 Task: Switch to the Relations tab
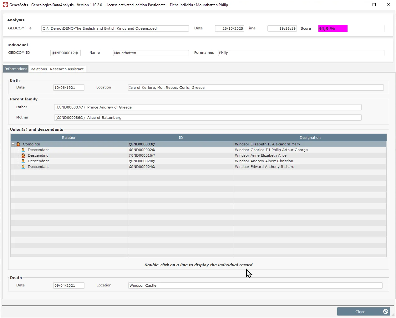pos(39,69)
